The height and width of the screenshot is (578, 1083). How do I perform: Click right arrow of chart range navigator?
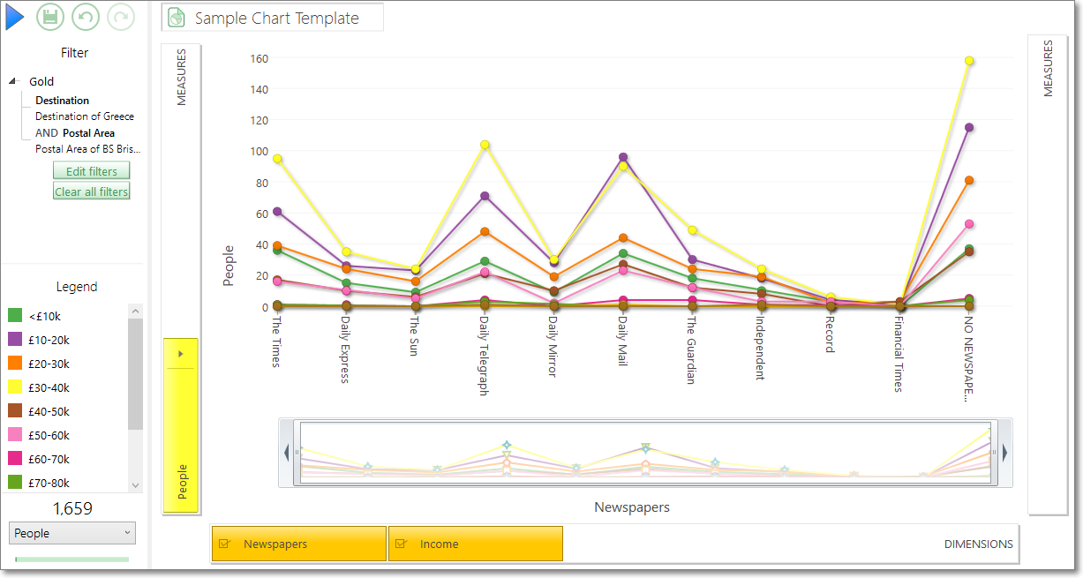(1005, 453)
